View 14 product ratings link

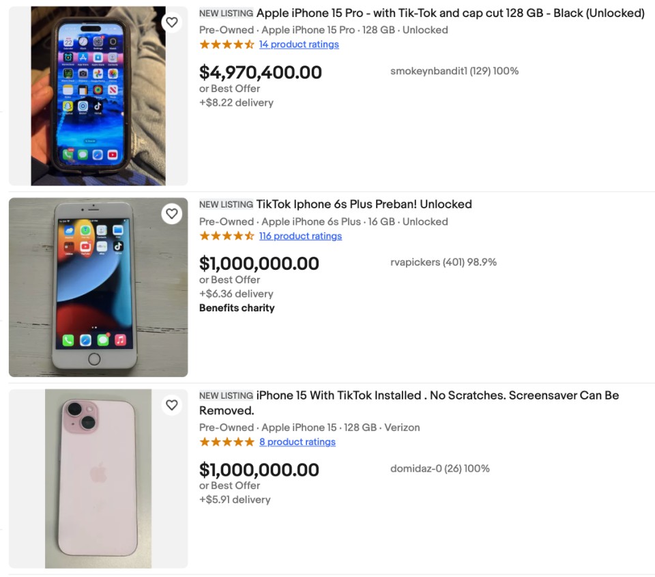(x=299, y=44)
